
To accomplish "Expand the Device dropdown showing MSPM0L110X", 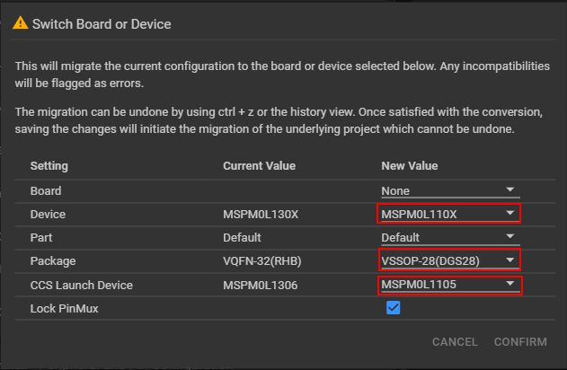I will (448, 214).
